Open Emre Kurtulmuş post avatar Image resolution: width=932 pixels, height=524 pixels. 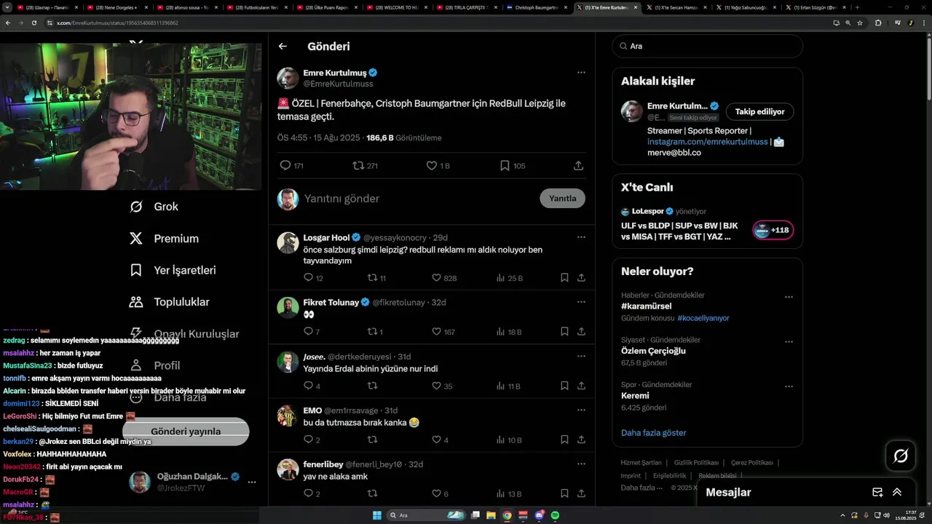pos(288,78)
